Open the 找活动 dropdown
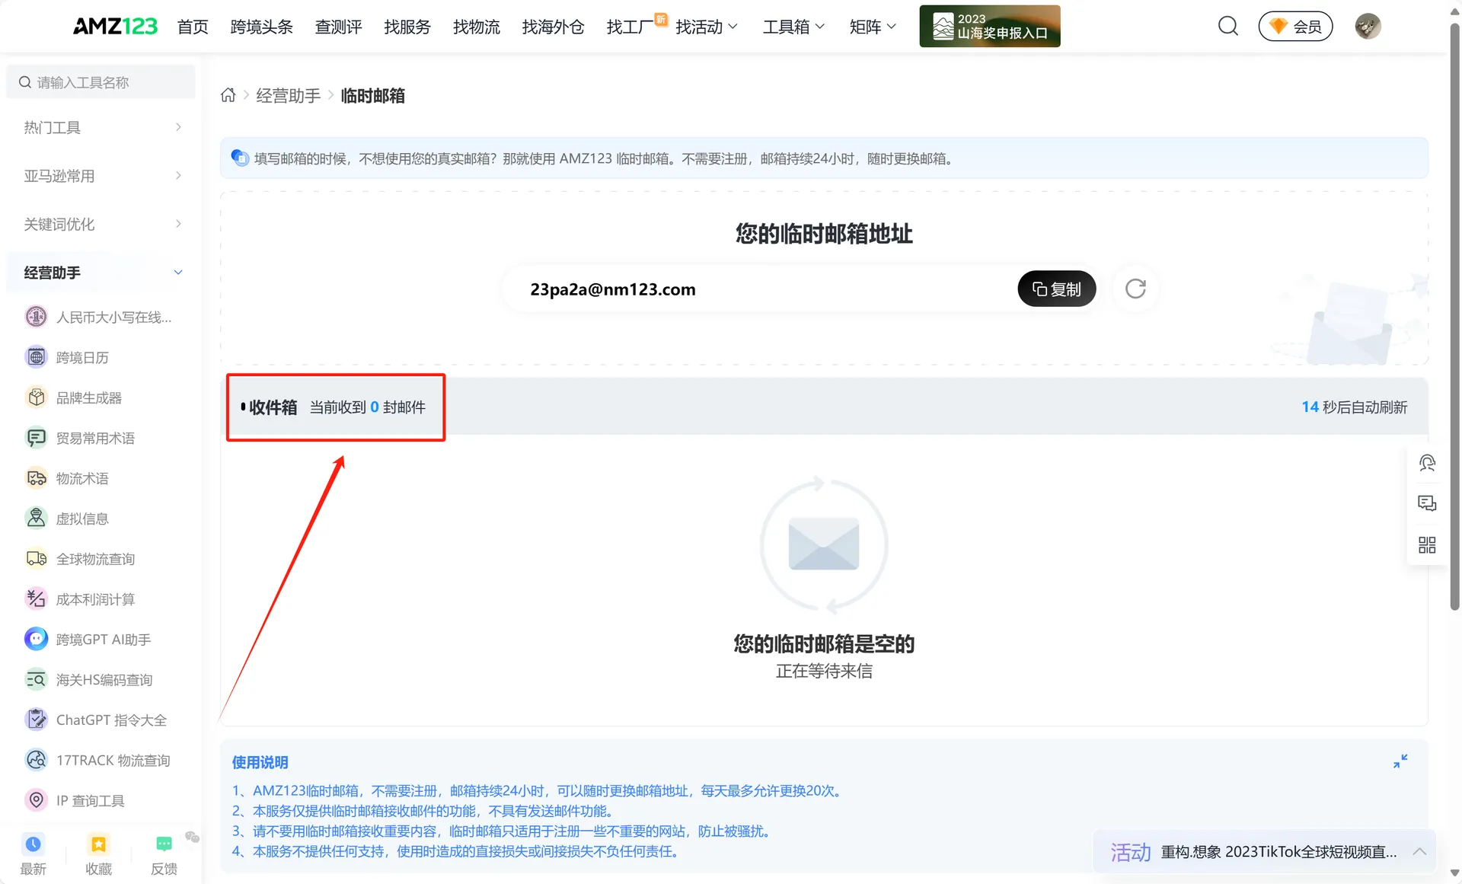The width and height of the screenshot is (1462, 884). [707, 27]
